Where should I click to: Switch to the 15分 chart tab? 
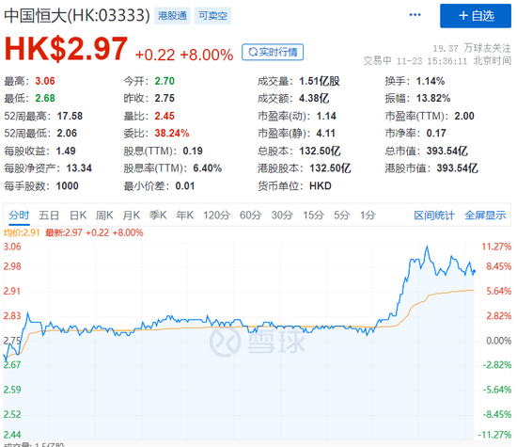[x=313, y=216]
